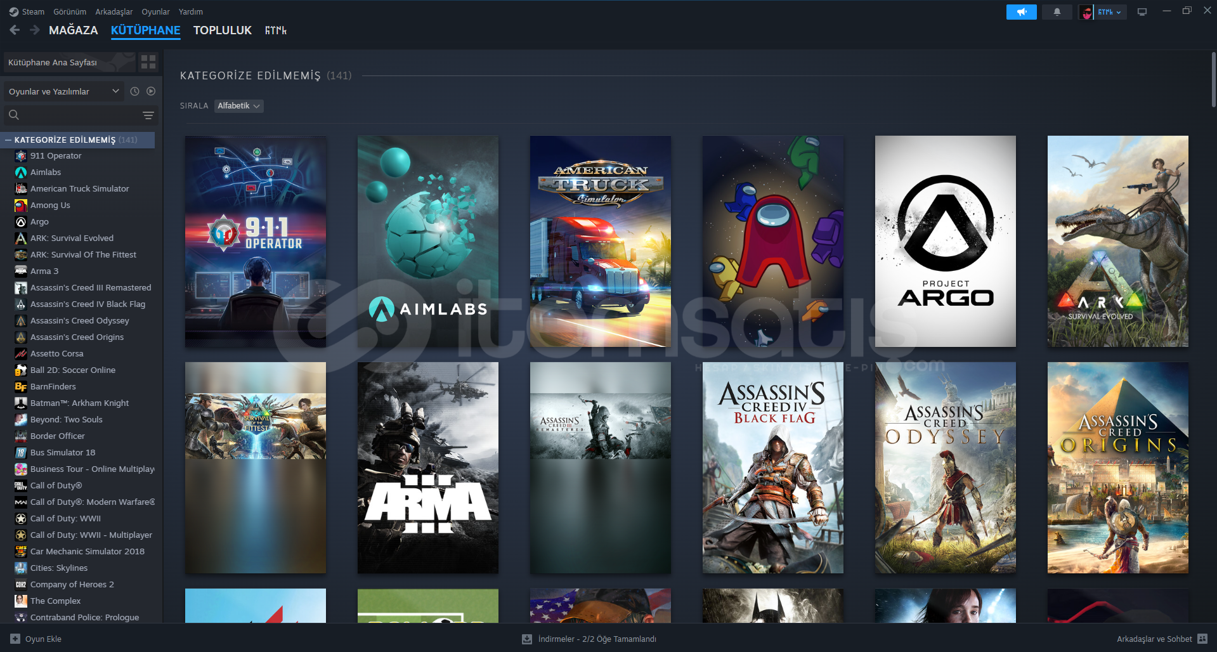Viewport: 1217px width, 652px height.
Task: Open the account profile dropdown
Action: (x=1103, y=12)
